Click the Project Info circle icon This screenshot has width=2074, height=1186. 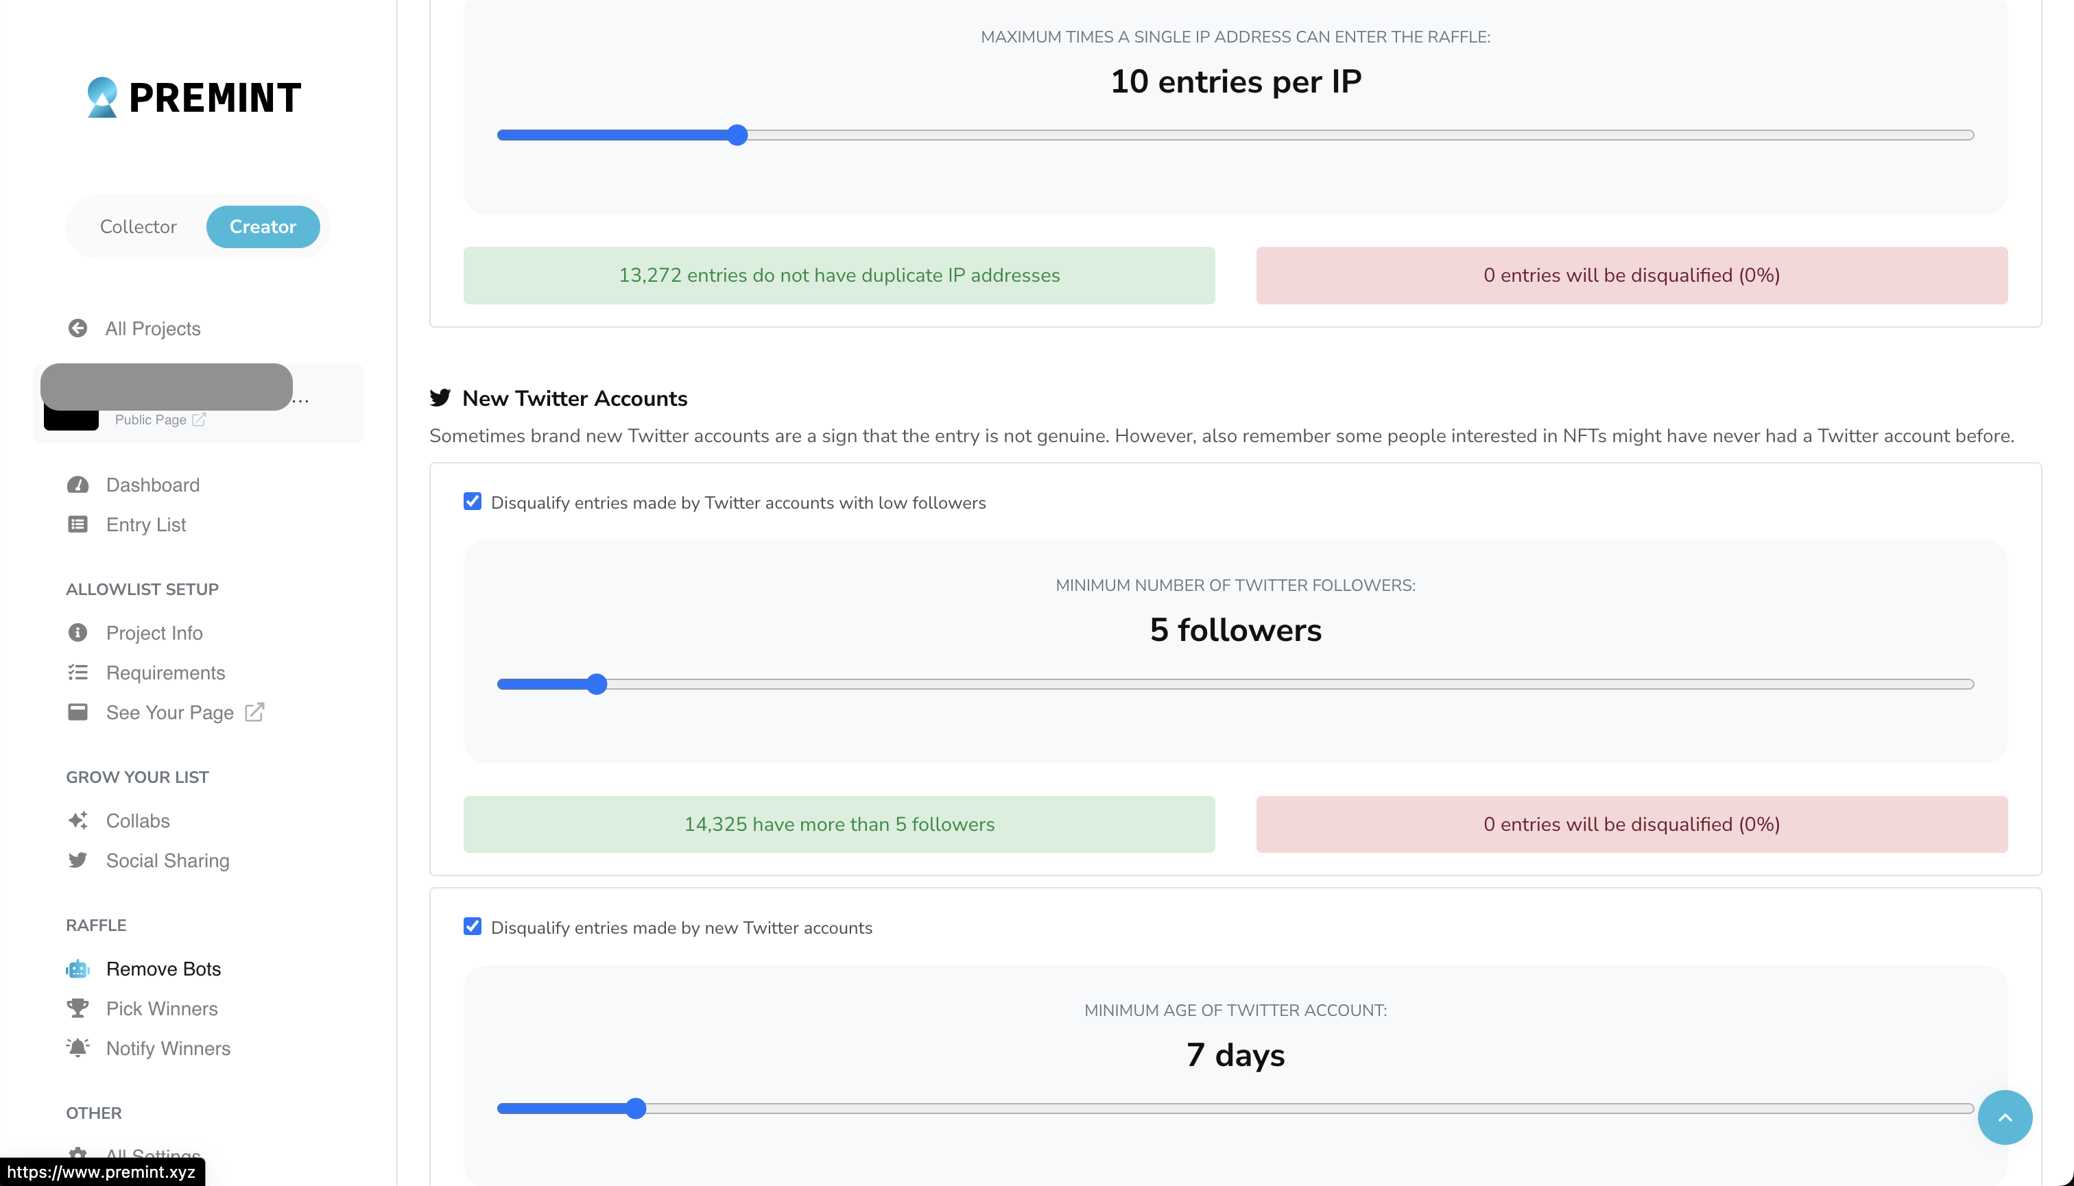coord(78,633)
